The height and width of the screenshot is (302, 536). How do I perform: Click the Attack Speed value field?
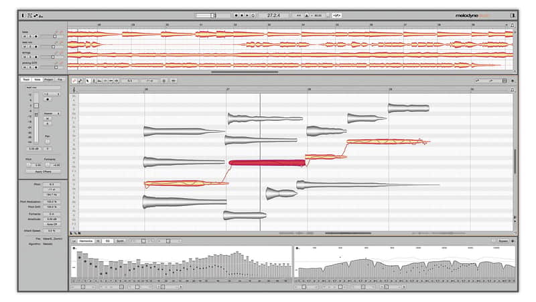[x=52, y=231]
